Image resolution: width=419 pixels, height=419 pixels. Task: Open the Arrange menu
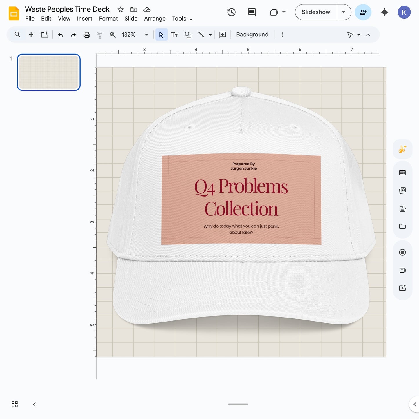pyautogui.click(x=155, y=19)
